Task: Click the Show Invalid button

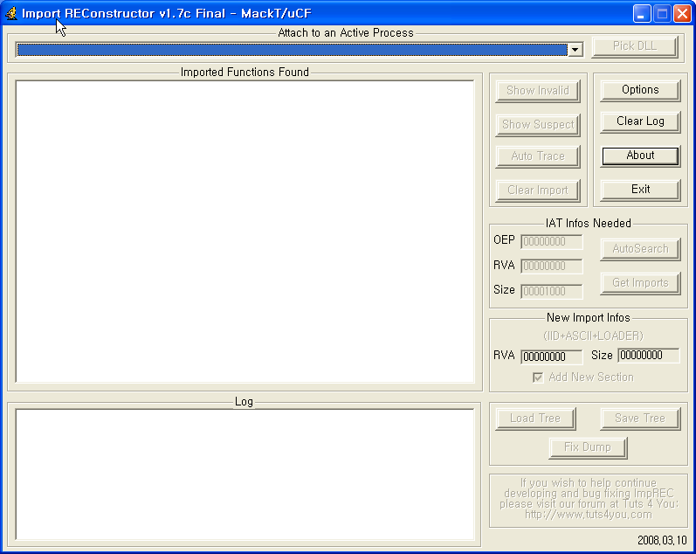Action: 538,91
